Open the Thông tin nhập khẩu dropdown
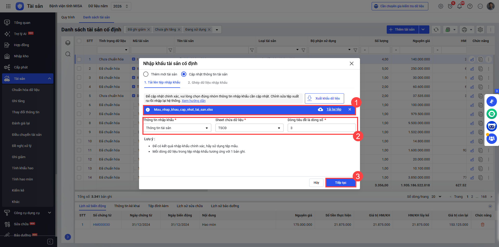This screenshot has height=247, width=499. (x=177, y=128)
